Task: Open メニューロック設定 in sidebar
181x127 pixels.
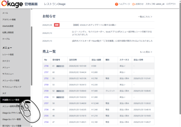Action: pyautogui.click(x=11, y=80)
